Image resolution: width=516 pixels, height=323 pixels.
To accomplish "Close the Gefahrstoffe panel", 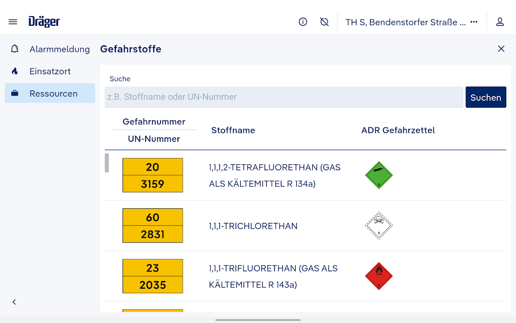I will point(501,49).
